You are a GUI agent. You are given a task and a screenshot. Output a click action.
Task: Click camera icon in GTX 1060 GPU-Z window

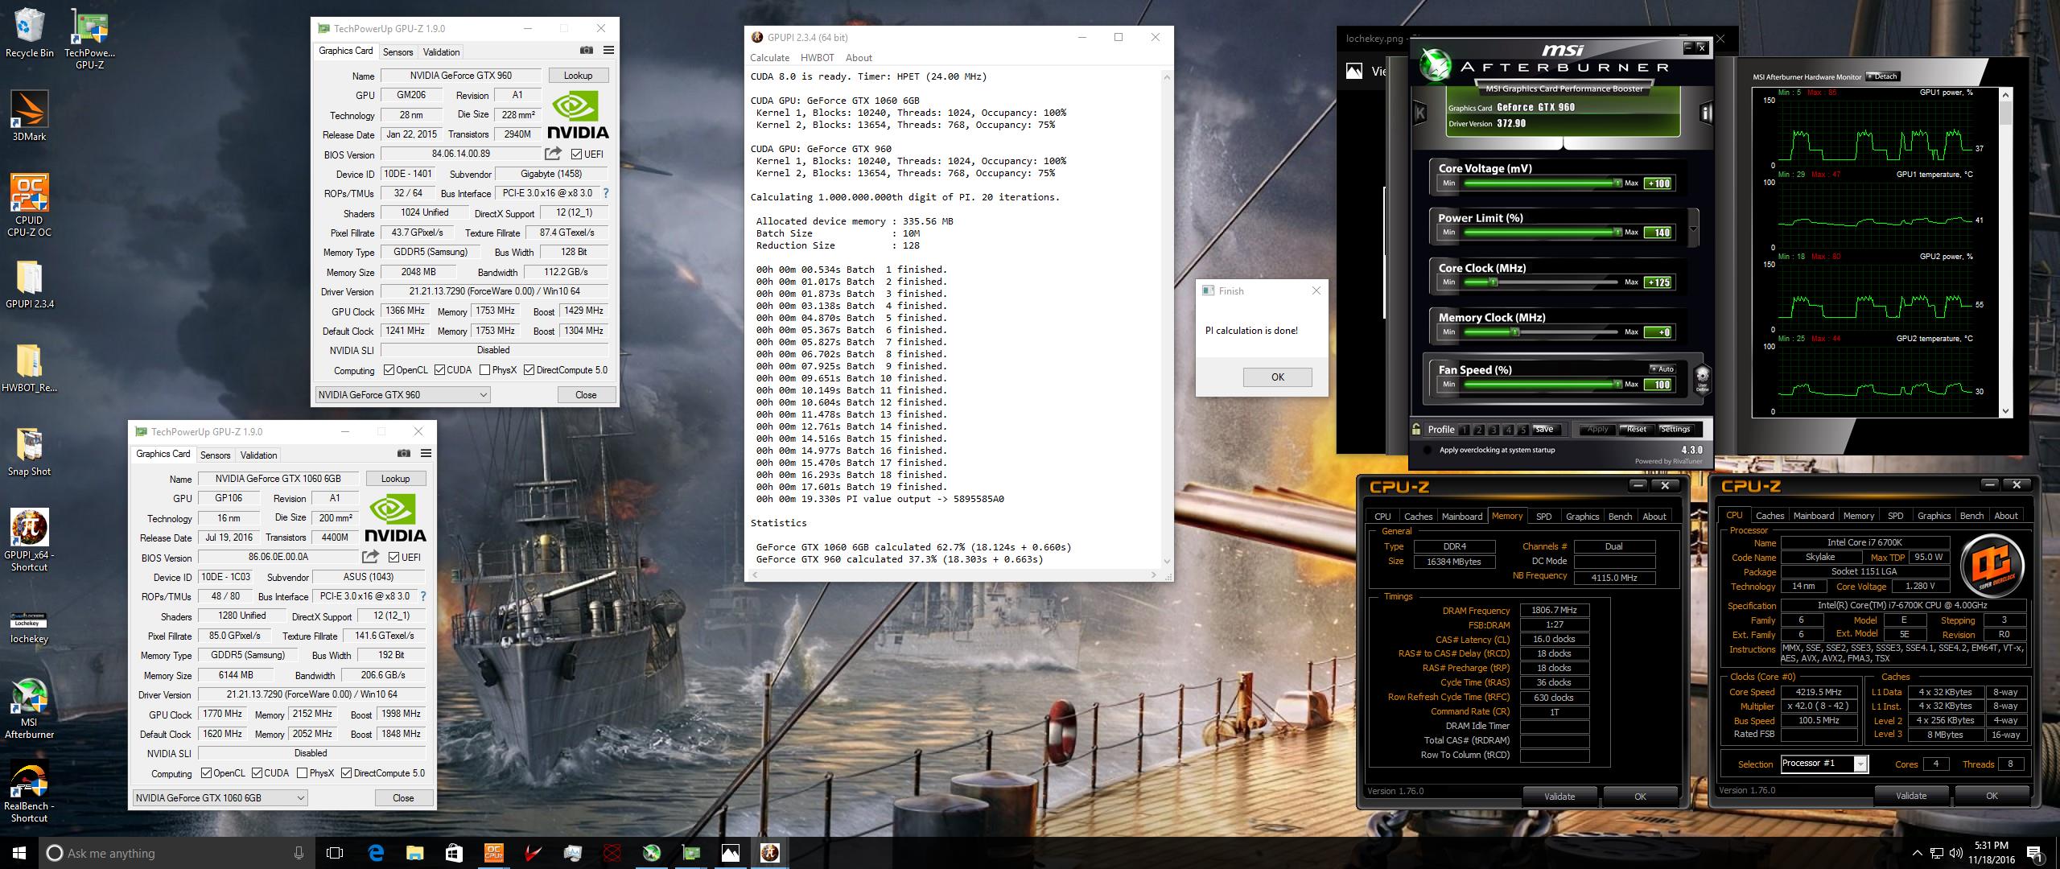coord(404,454)
